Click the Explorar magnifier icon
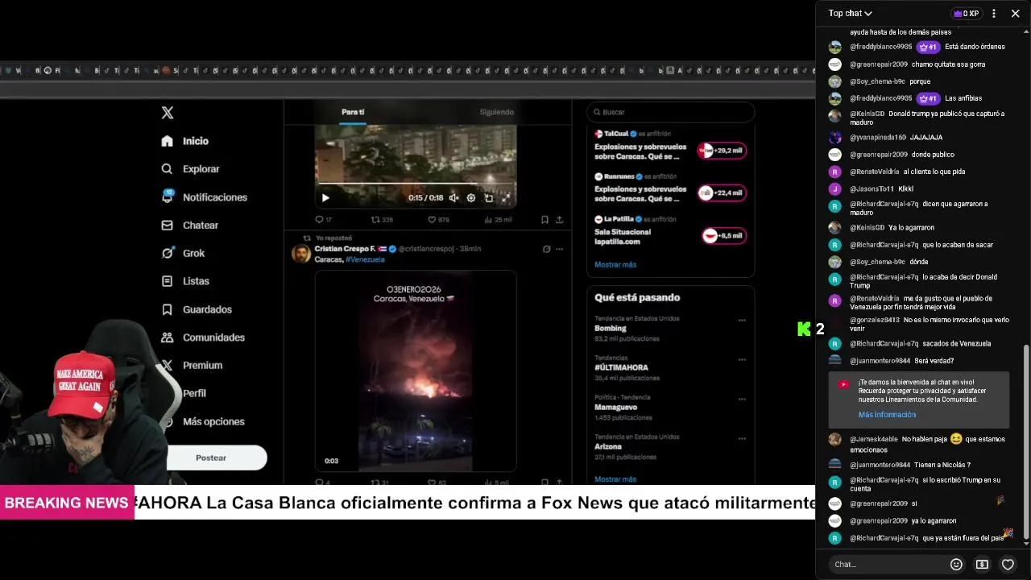 point(167,169)
